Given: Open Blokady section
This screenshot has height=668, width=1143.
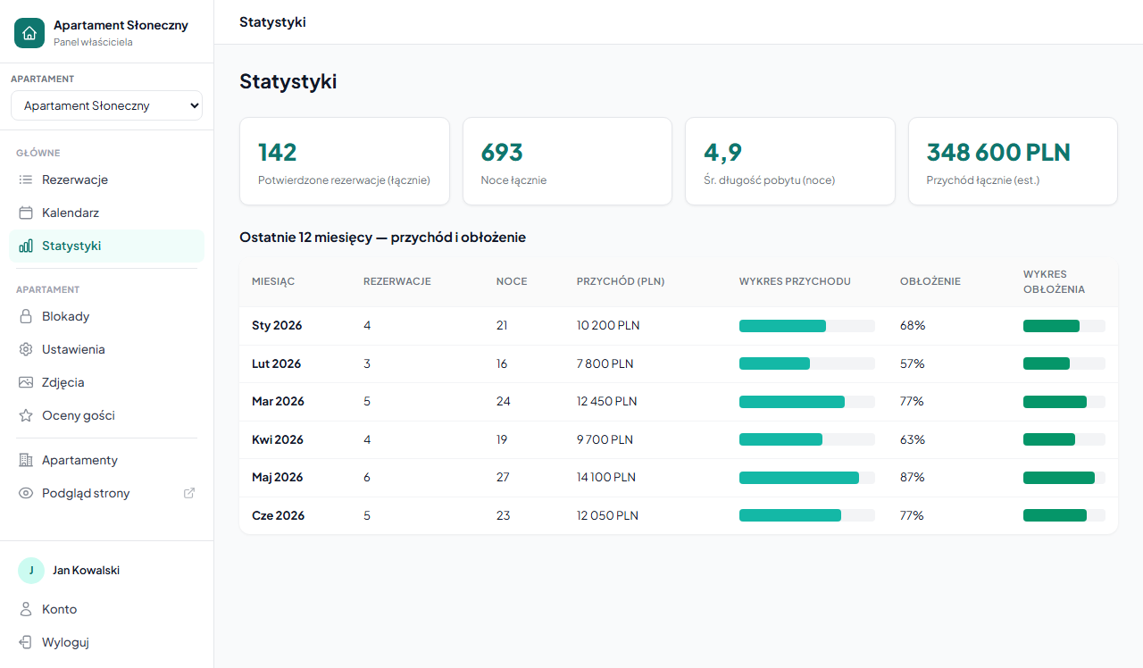Looking at the screenshot, I should (107, 316).
